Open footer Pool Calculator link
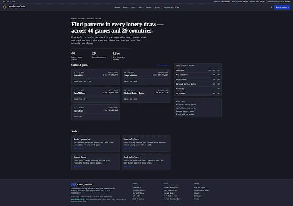 (x=170, y=196)
